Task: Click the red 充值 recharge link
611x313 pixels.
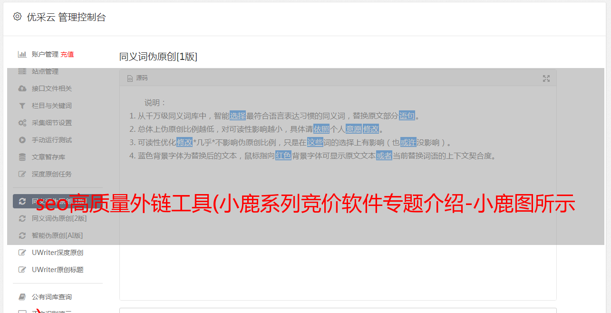Action: [x=67, y=54]
